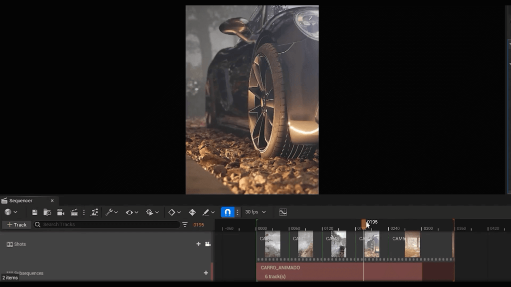This screenshot has height=287, width=511.
Task: Click the Render movie clapperboard icon
Action: pos(74,212)
